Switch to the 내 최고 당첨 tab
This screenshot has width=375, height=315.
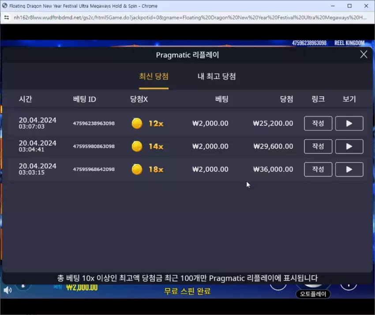217,76
